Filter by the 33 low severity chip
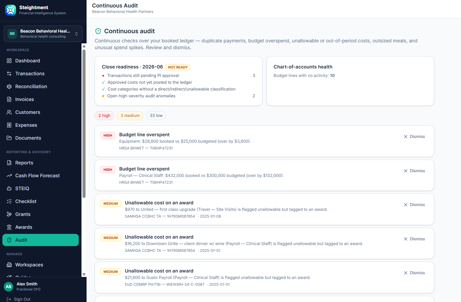Viewport: 461px width, 302px height. coord(156,116)
